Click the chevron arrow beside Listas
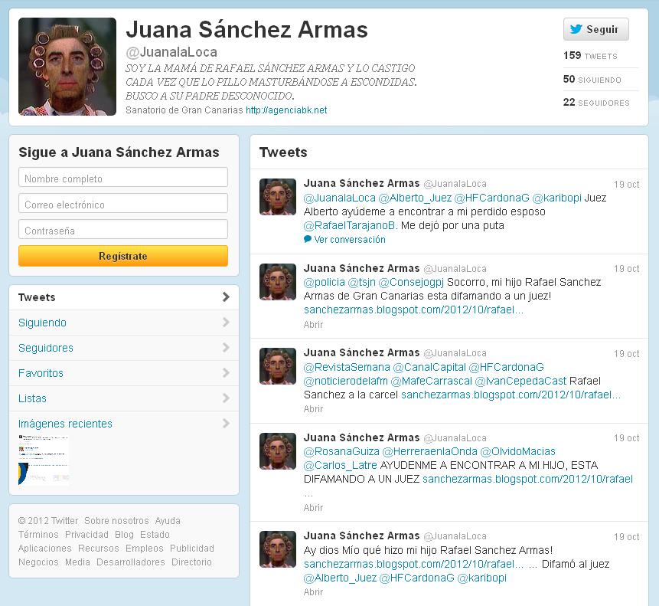 226,398
